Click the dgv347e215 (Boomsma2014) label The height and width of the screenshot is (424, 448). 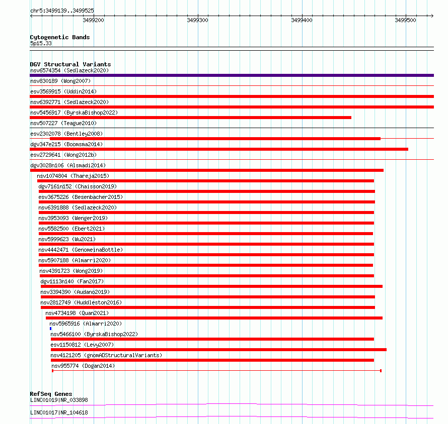66,144
